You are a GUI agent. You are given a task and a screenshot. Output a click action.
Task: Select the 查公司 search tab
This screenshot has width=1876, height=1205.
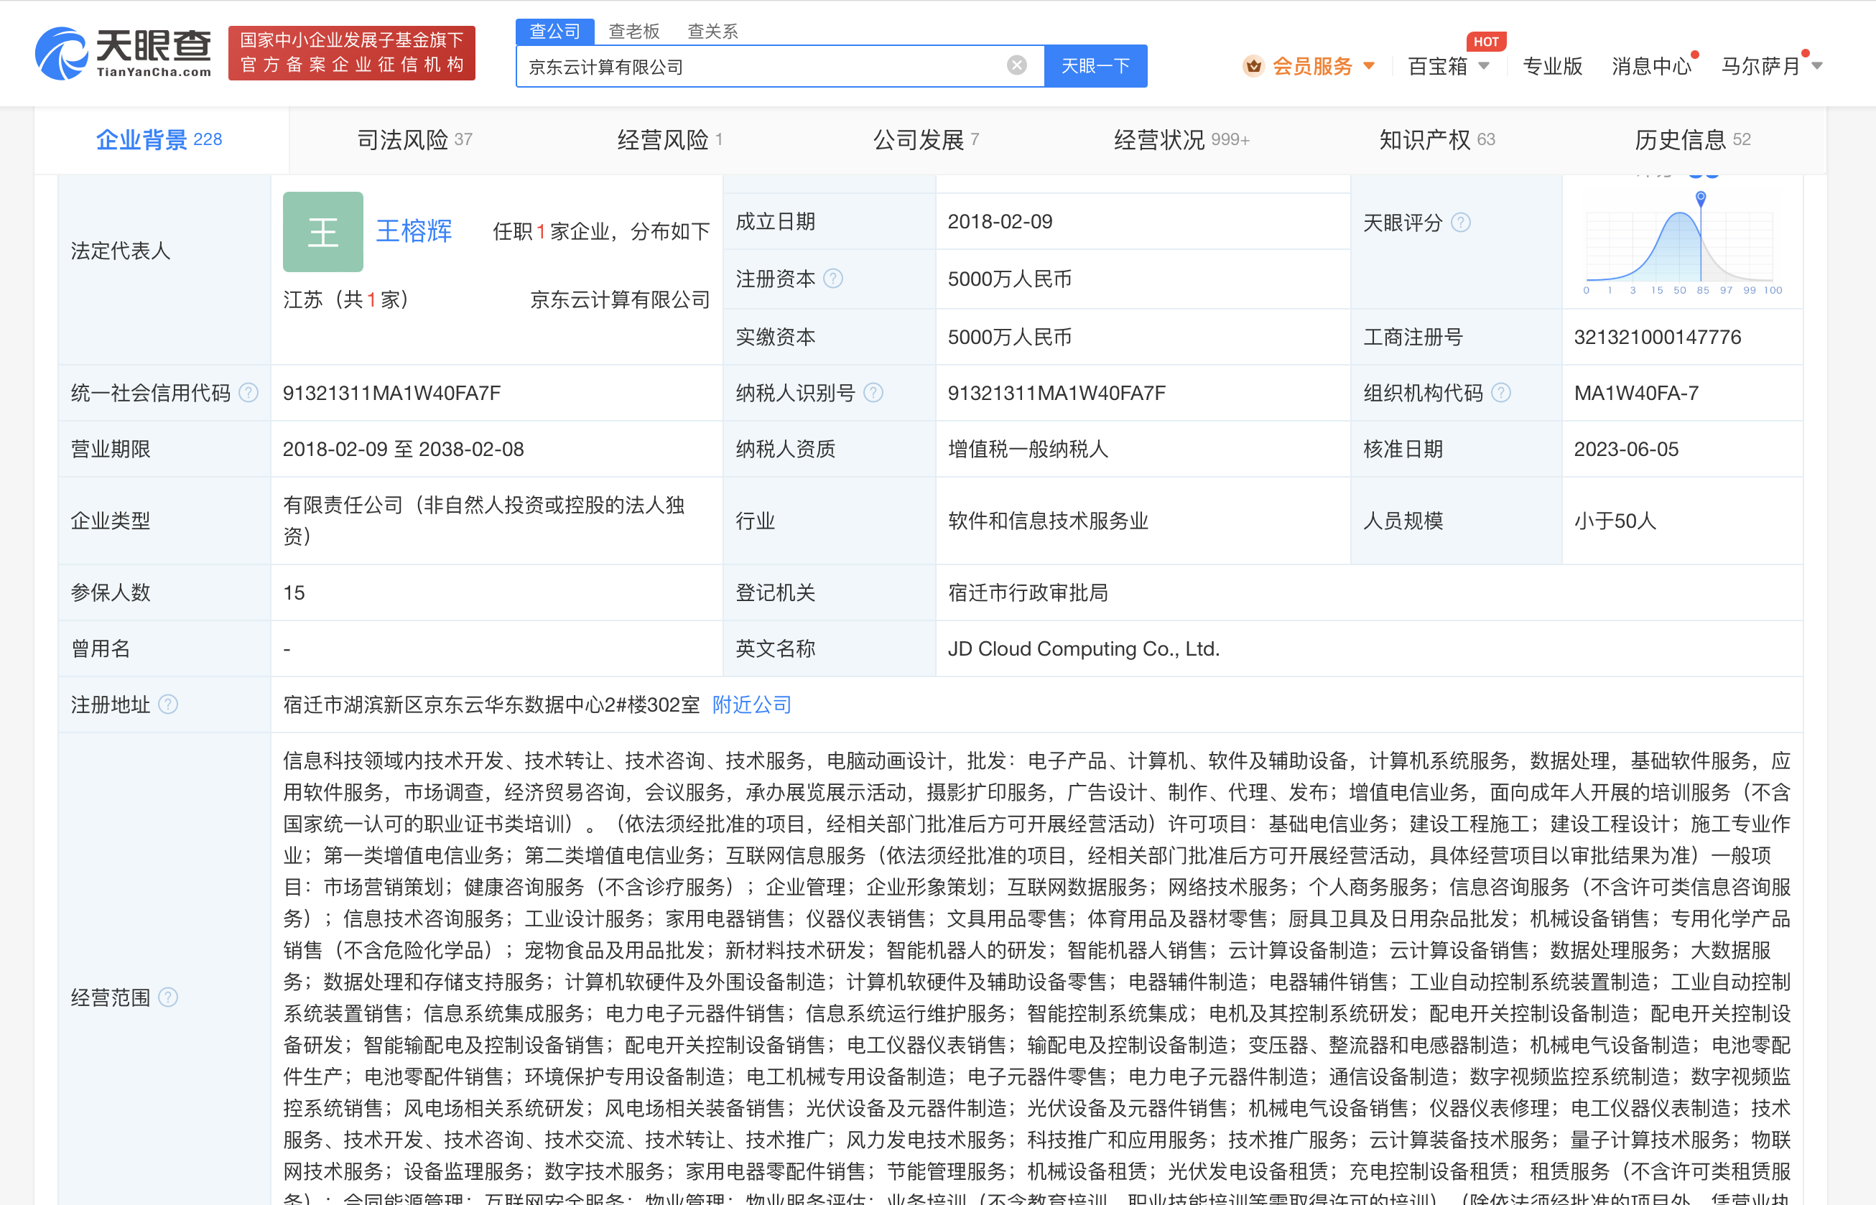point(555,32)
